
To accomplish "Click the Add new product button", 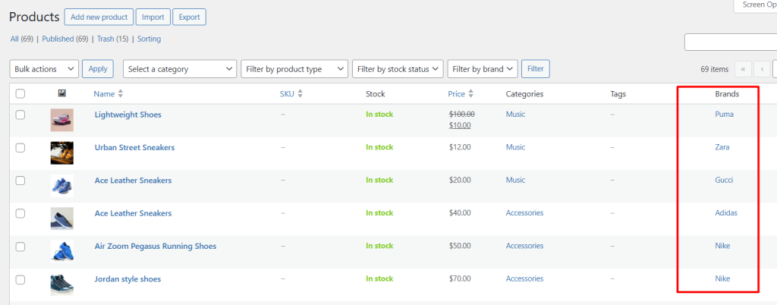I will pos(99,17).
